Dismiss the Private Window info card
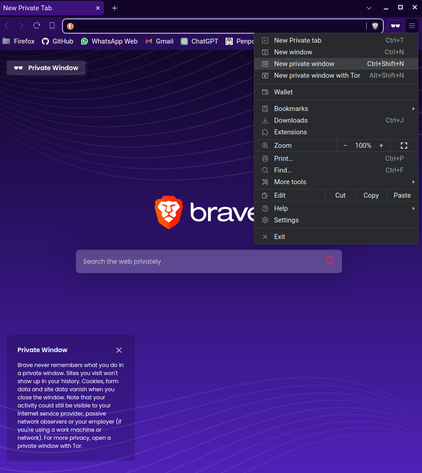 click(x=119, y=350)
